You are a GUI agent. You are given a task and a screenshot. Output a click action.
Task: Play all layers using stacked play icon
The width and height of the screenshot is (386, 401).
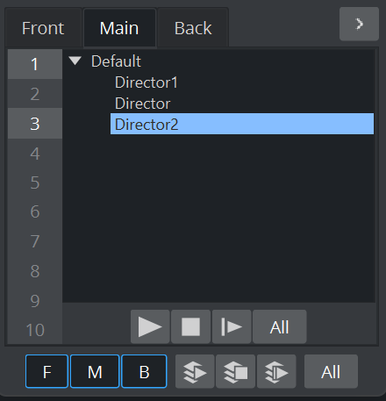pyautogui.click(x=195, y=371)
